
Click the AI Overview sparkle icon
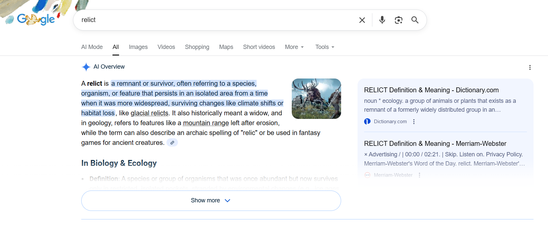click(x=86, y=67)
